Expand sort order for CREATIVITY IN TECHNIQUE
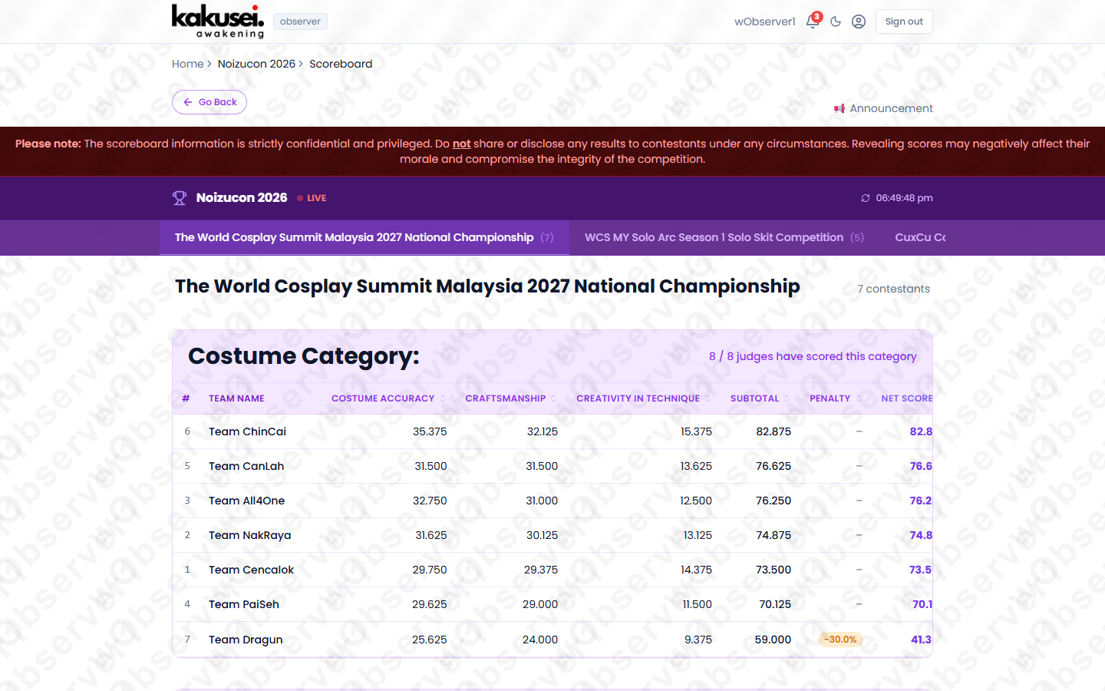The width and height of the screenshot is (1105, 691). [x=708, y=398]
